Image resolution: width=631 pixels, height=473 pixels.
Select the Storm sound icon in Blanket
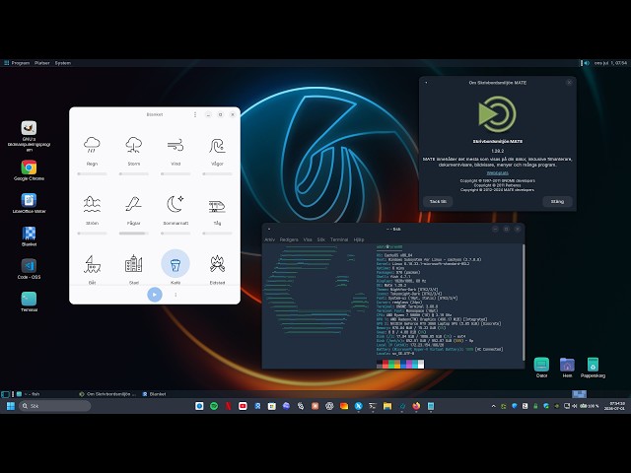click(x=134, y=145)
